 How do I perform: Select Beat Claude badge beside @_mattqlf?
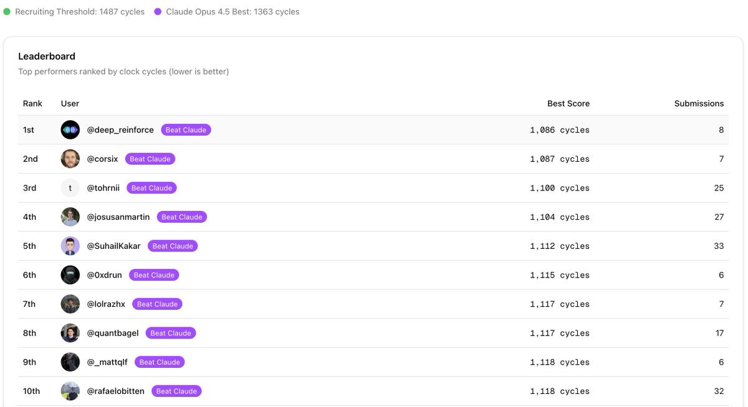tap(160, 362)
